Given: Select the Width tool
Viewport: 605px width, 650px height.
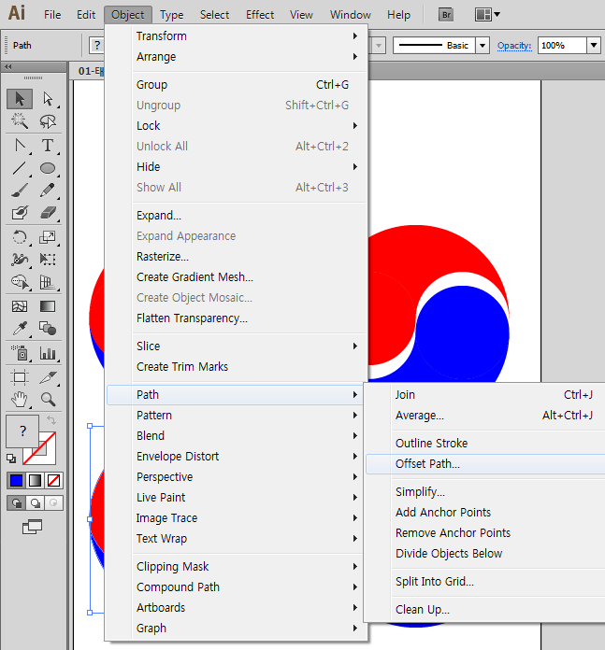Looking at the screenshot, I should 20,260.
